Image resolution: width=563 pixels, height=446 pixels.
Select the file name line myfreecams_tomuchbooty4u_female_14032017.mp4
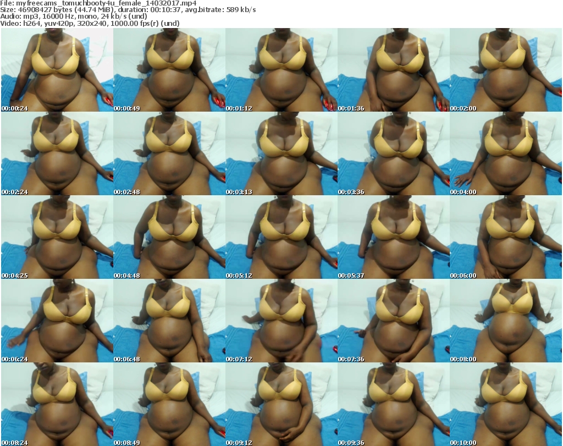click(x=98, y=3)
